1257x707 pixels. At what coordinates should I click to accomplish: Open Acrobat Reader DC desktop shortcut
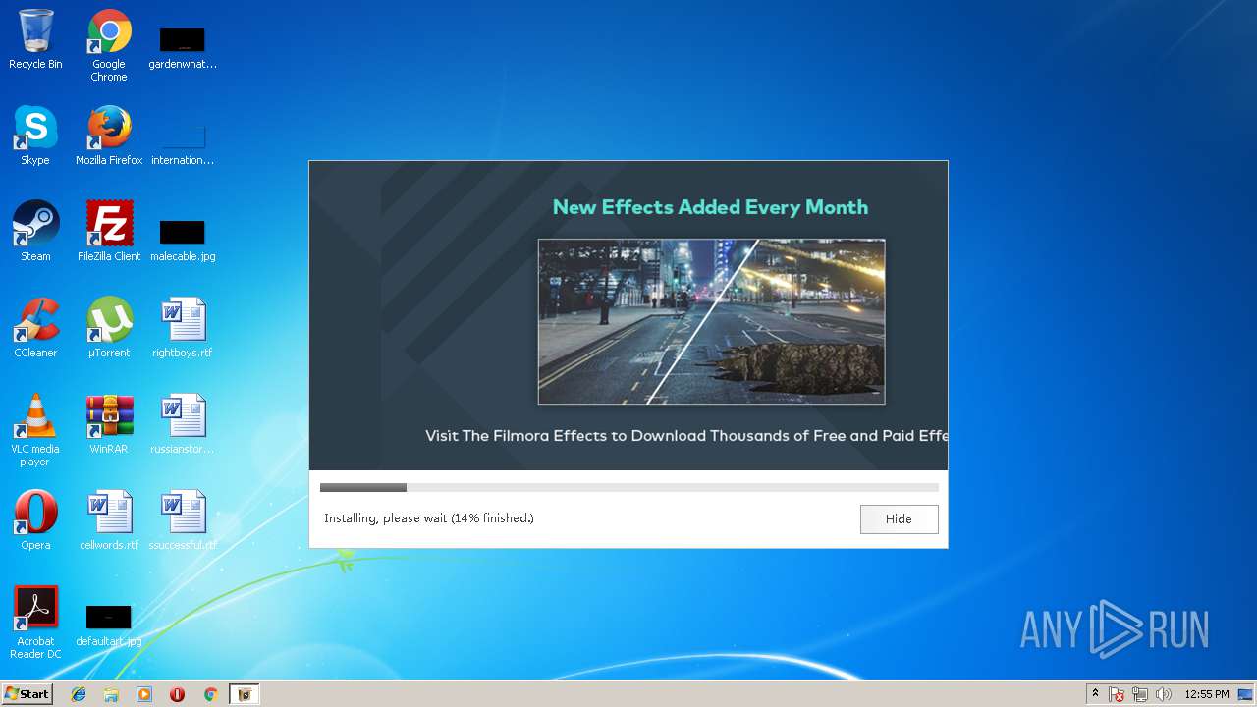35,623
